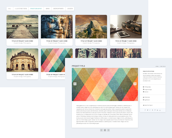
Task: Open the pier photo project thumbnail
Action: coord(22,27)
